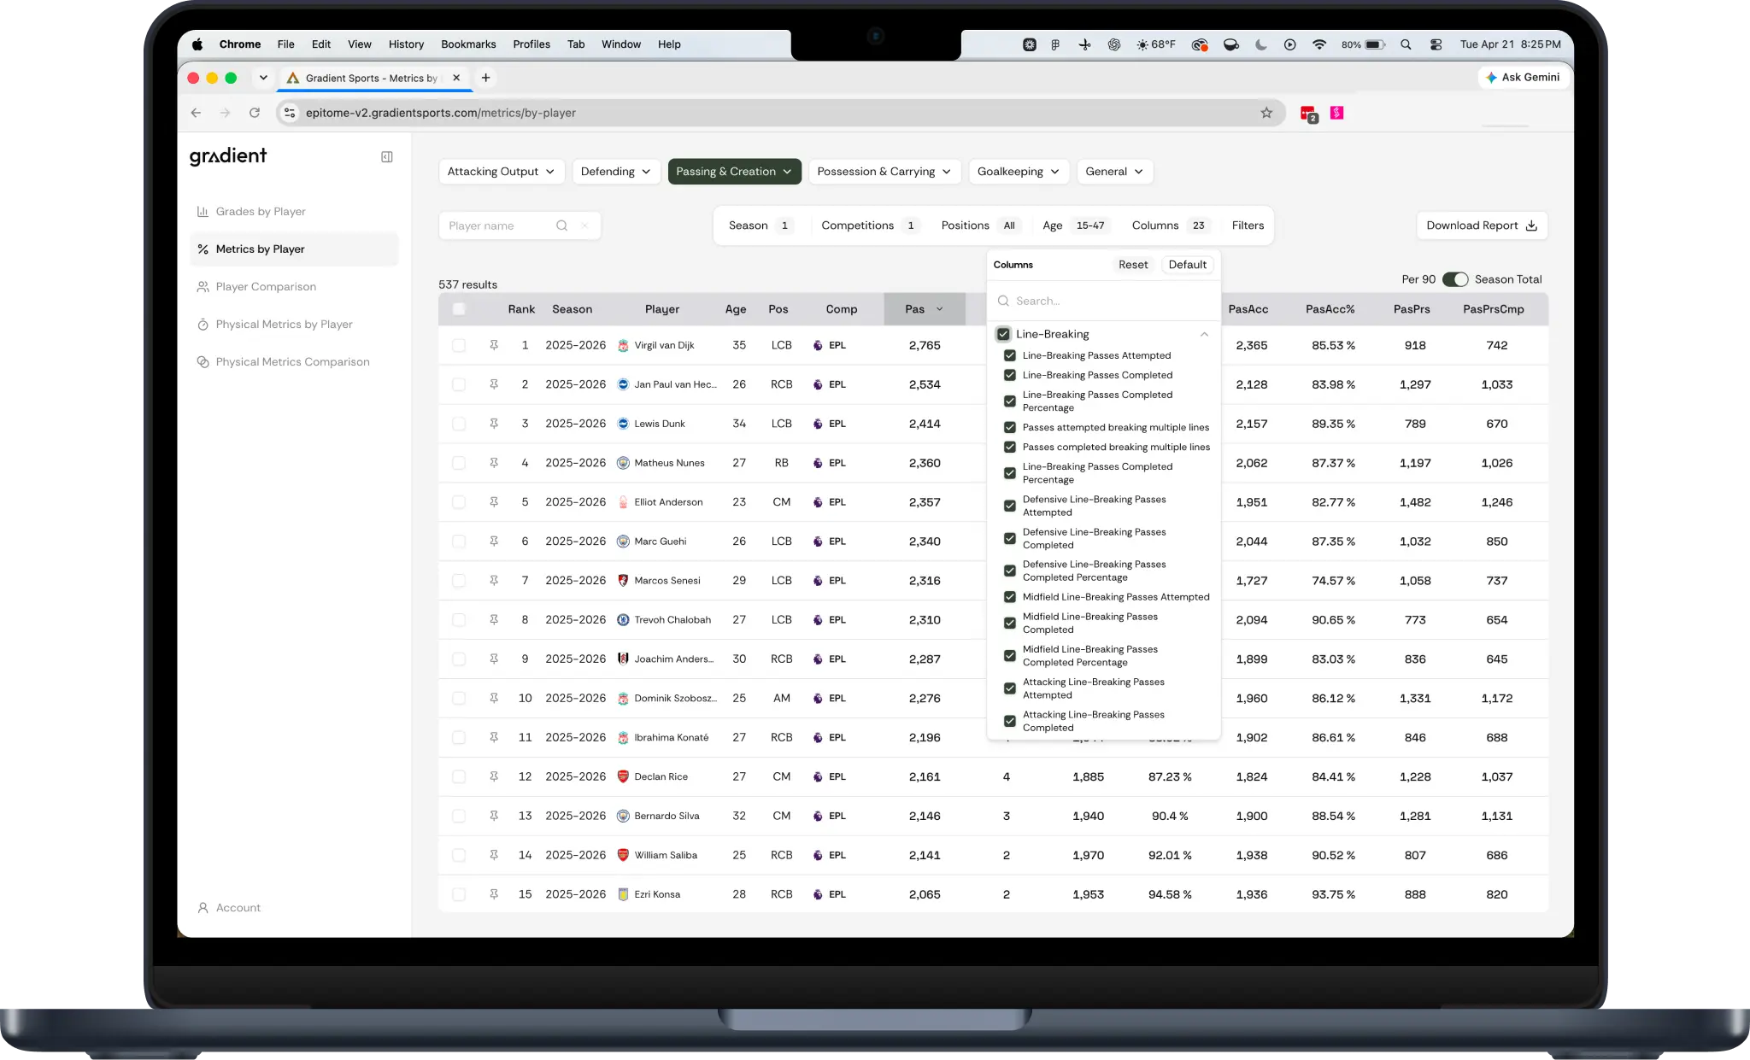Click the Player name search field
Screen dimensions: 1750x1060
pos(520,225)
